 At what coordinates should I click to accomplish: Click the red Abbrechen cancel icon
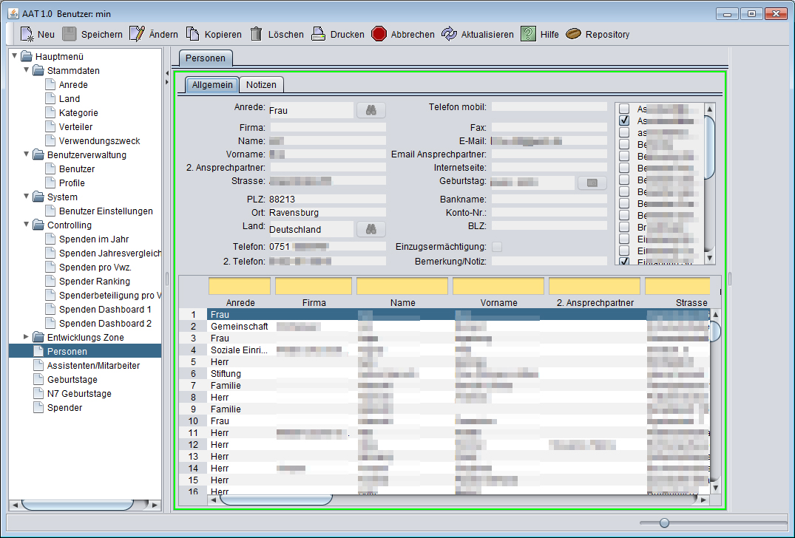pyautogui.click(x=378, y=33)
